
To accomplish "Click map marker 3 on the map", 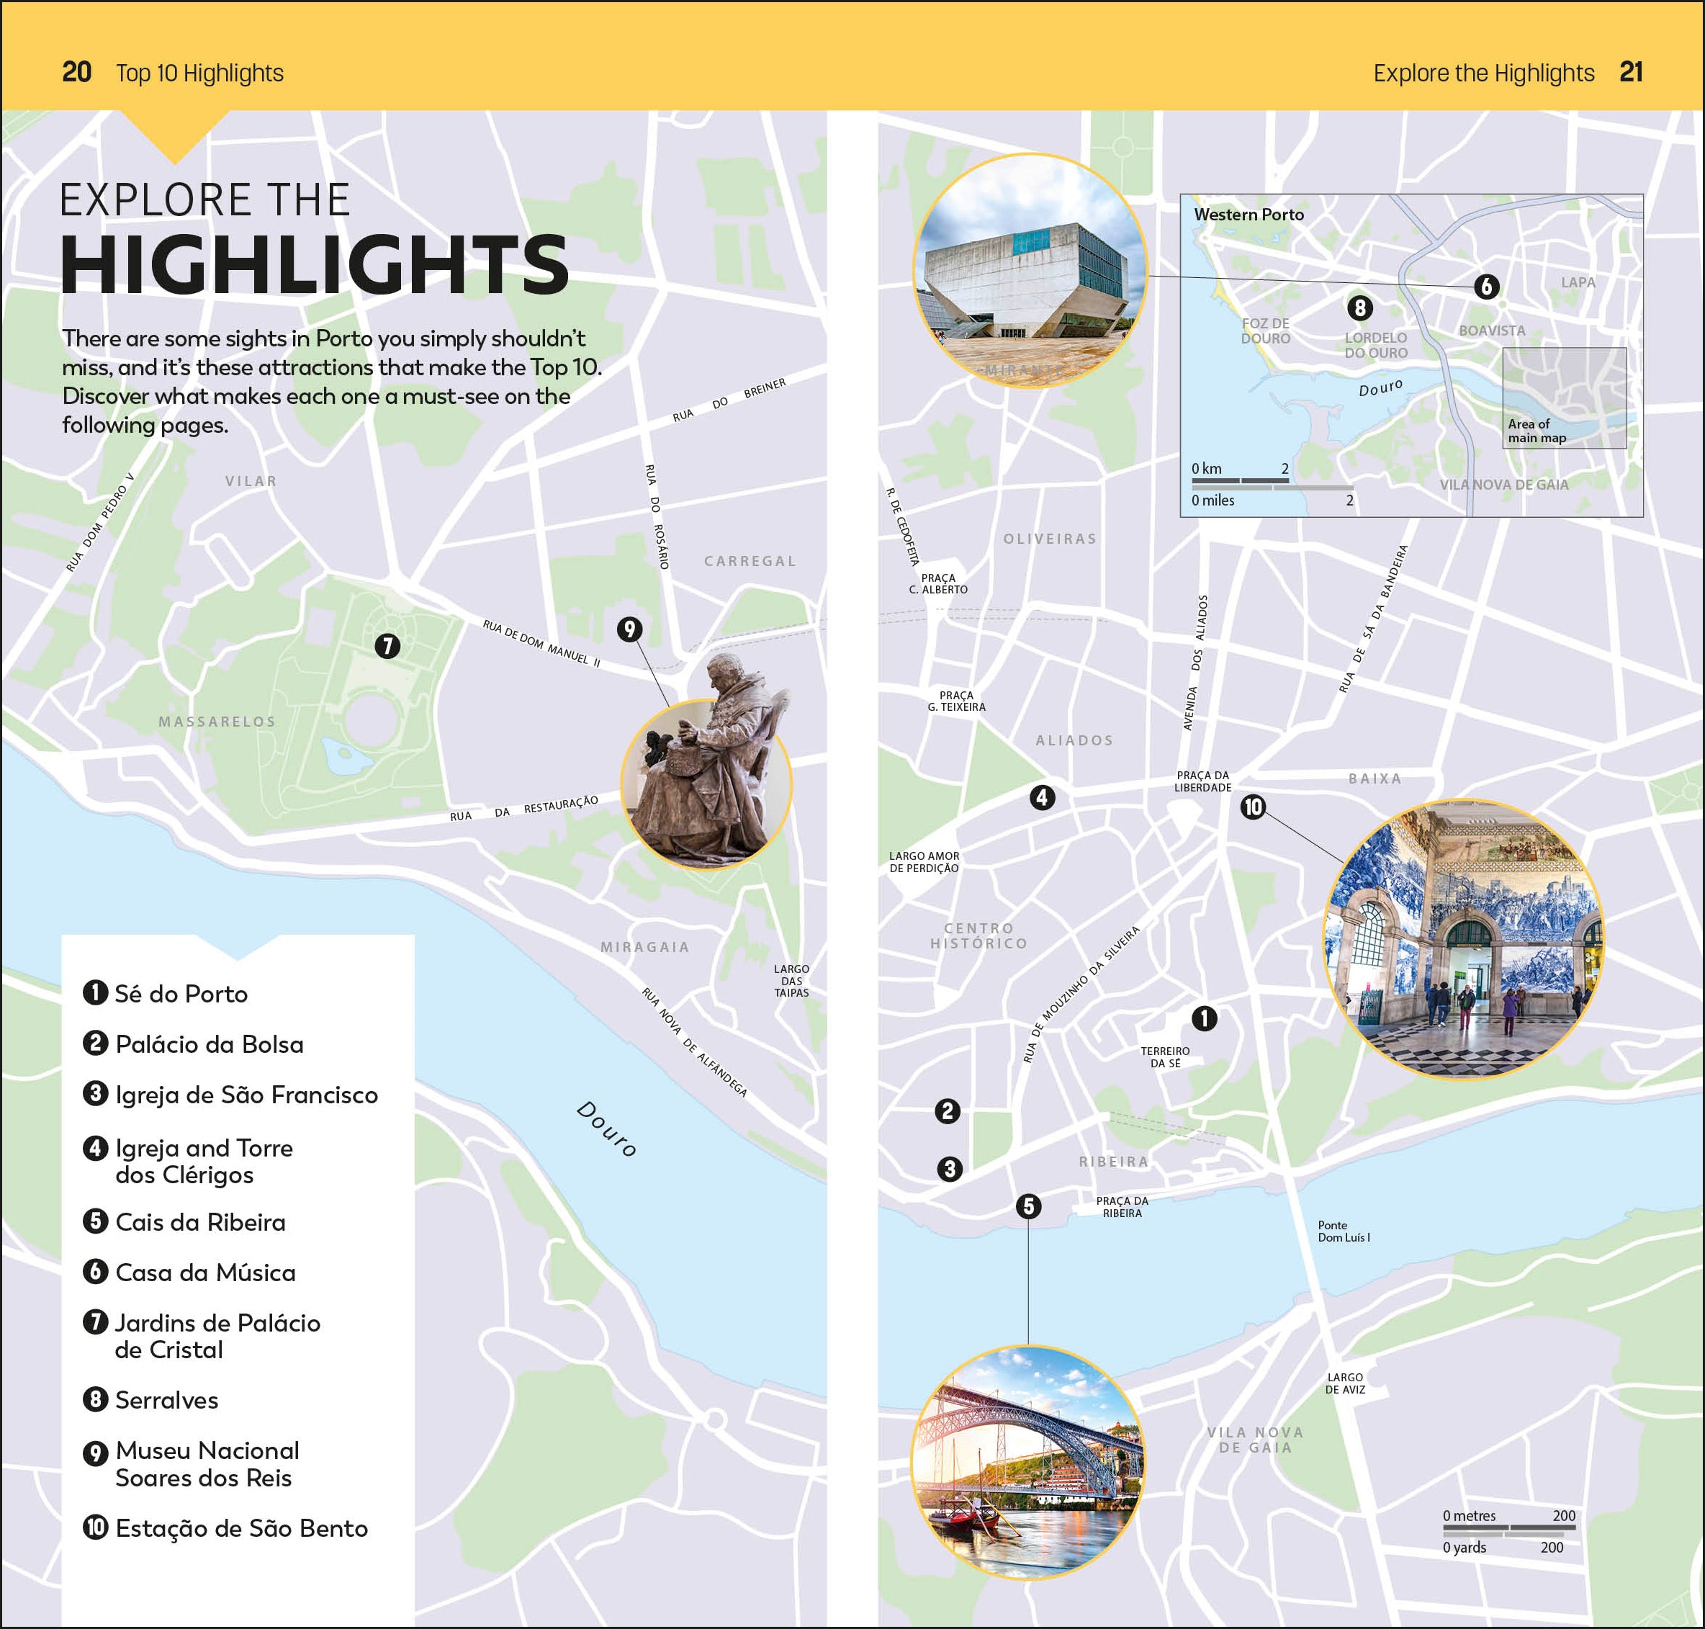I will tap(950, 1169).
